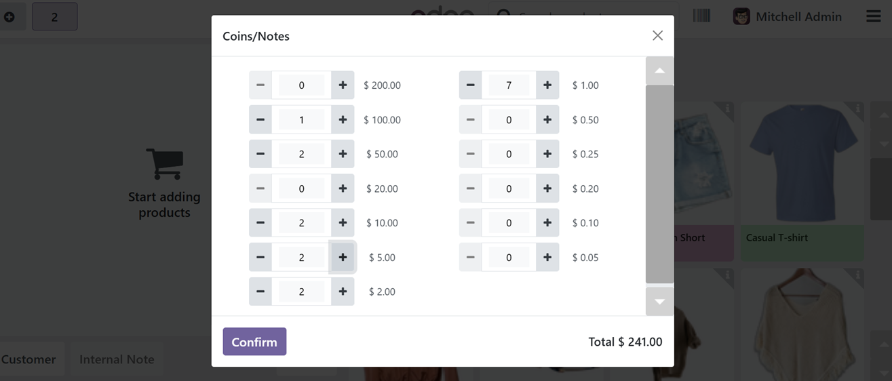Click plus button for $20.00 notes
Screen dimensions: 892x381
(343, 188)
